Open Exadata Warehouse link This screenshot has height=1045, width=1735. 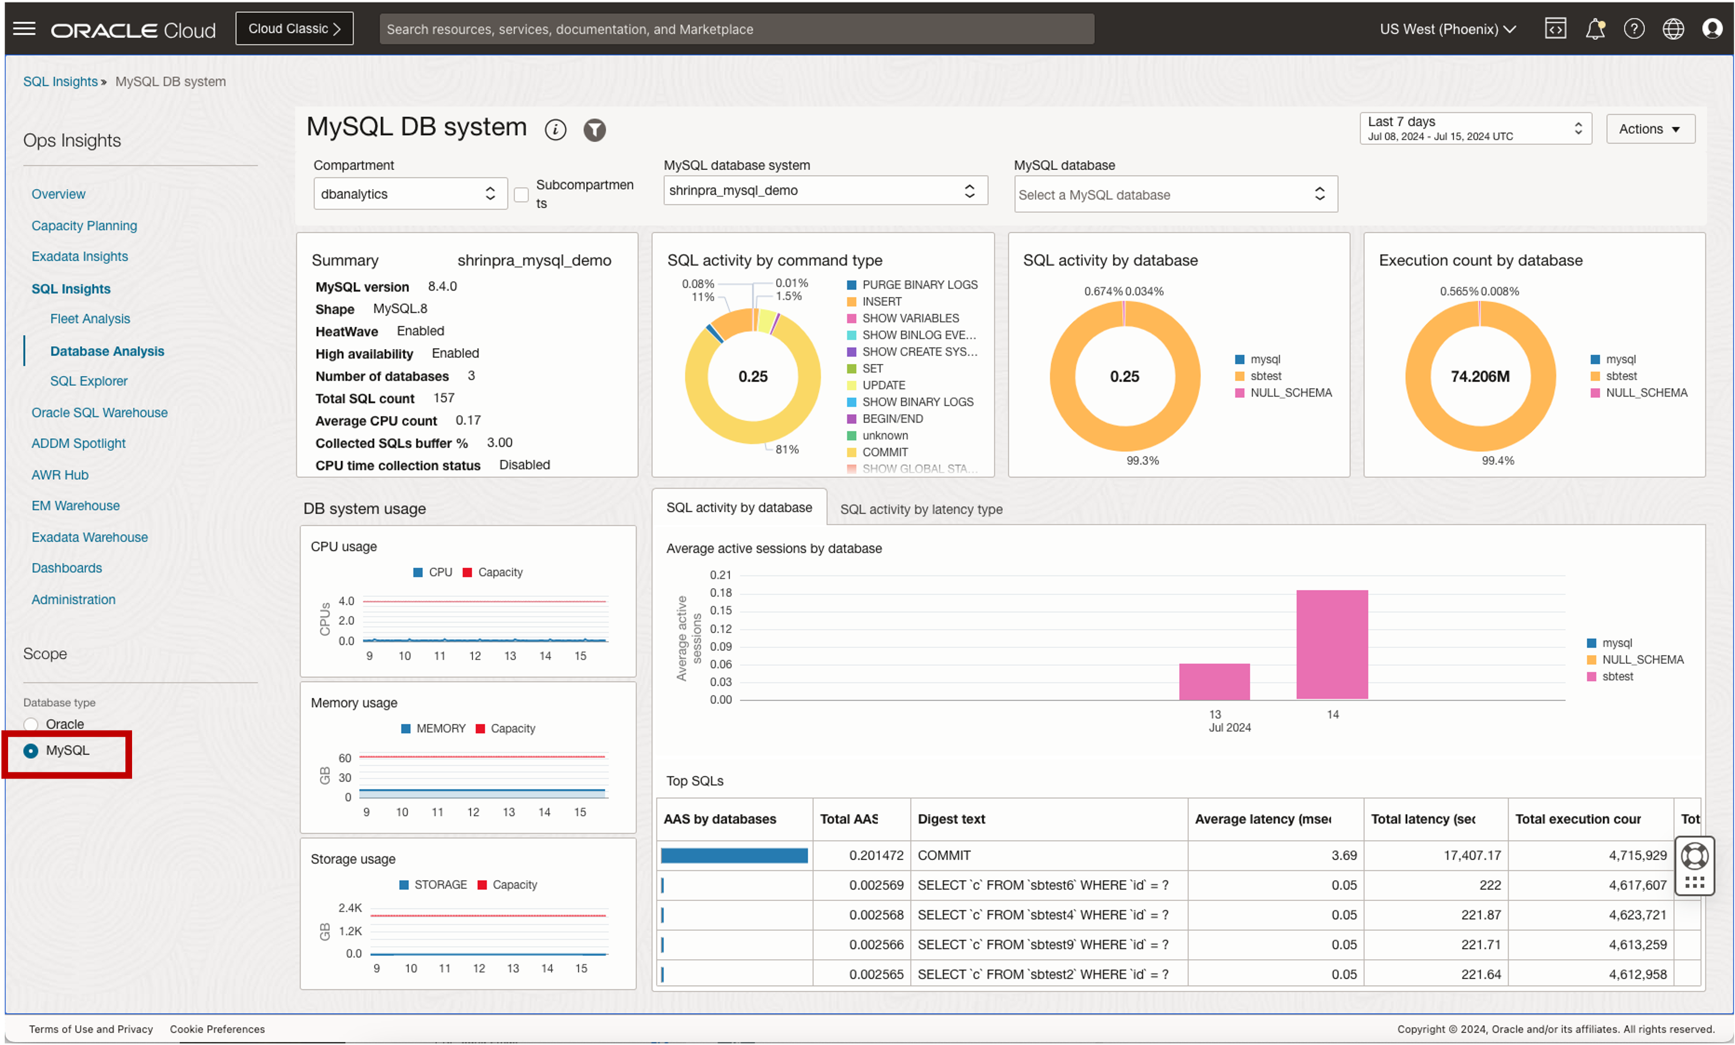(89, 537)
